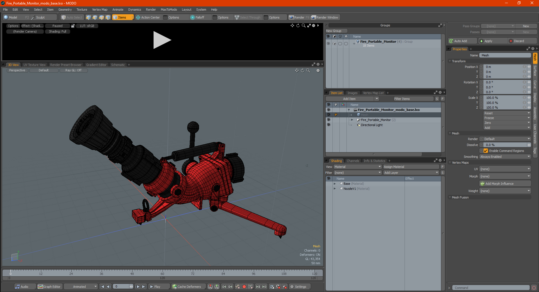Toggle visibility of Fire_Portable_Monitor item

click(328, 120)
